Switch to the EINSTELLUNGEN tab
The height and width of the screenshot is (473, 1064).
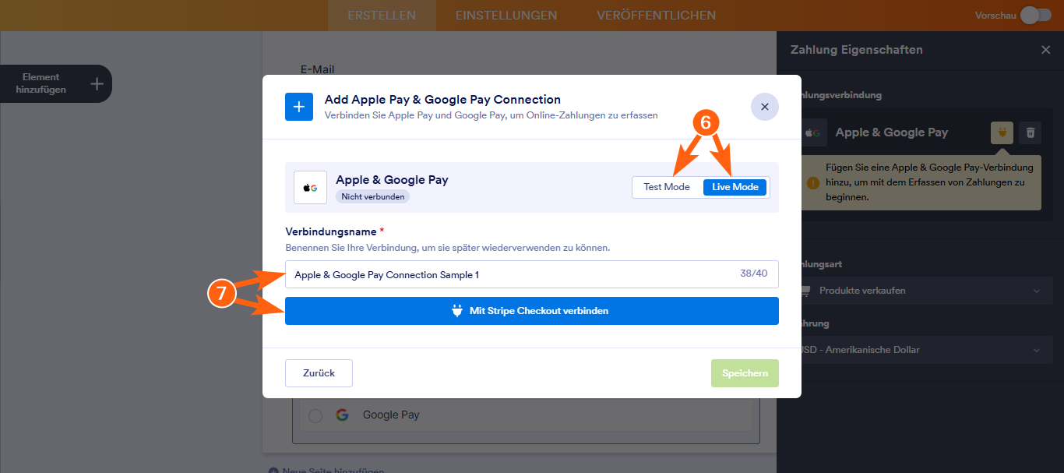pos(506,16)
